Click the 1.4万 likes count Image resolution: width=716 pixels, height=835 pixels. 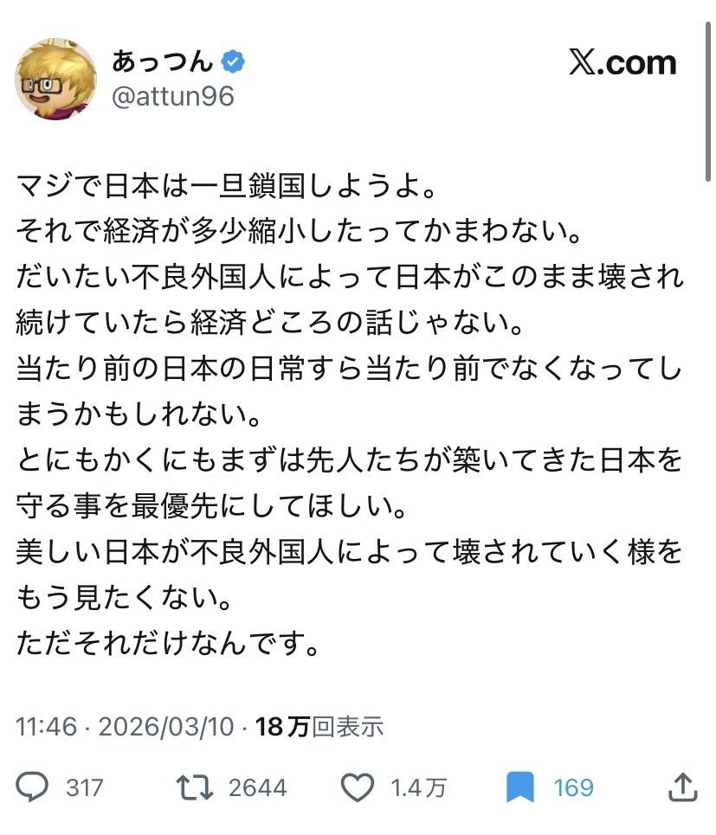(x=418, y=787)
